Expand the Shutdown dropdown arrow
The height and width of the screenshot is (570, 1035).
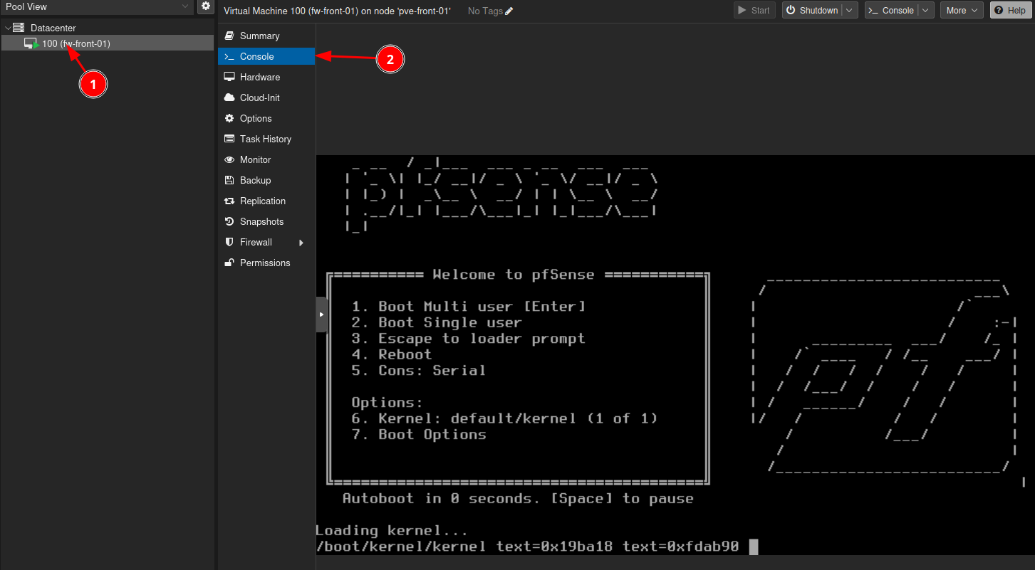click(850, 11)
